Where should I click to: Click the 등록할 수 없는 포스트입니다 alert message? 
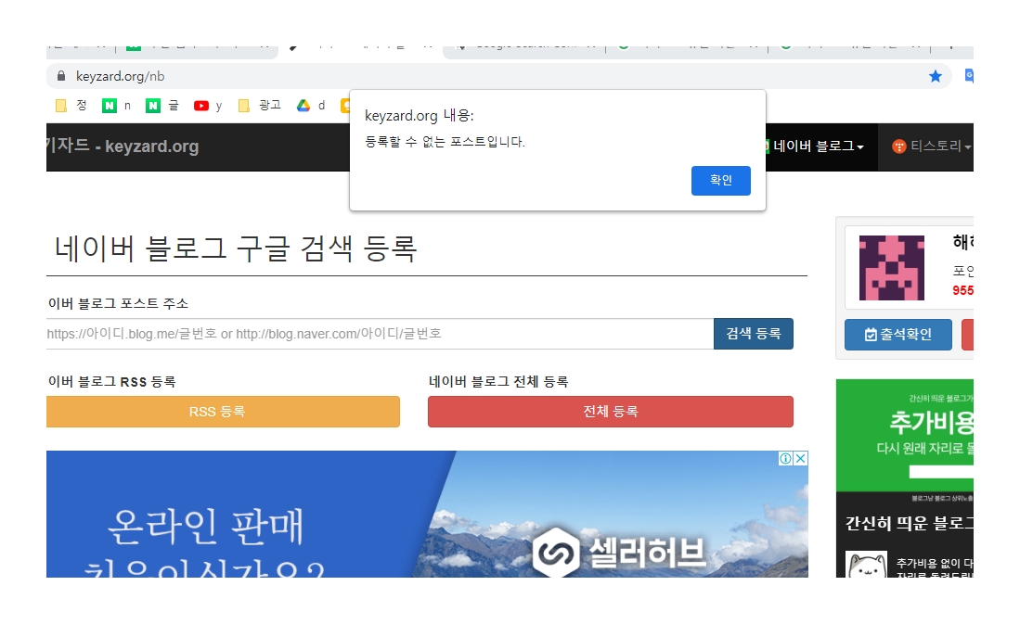click(445, 142)
